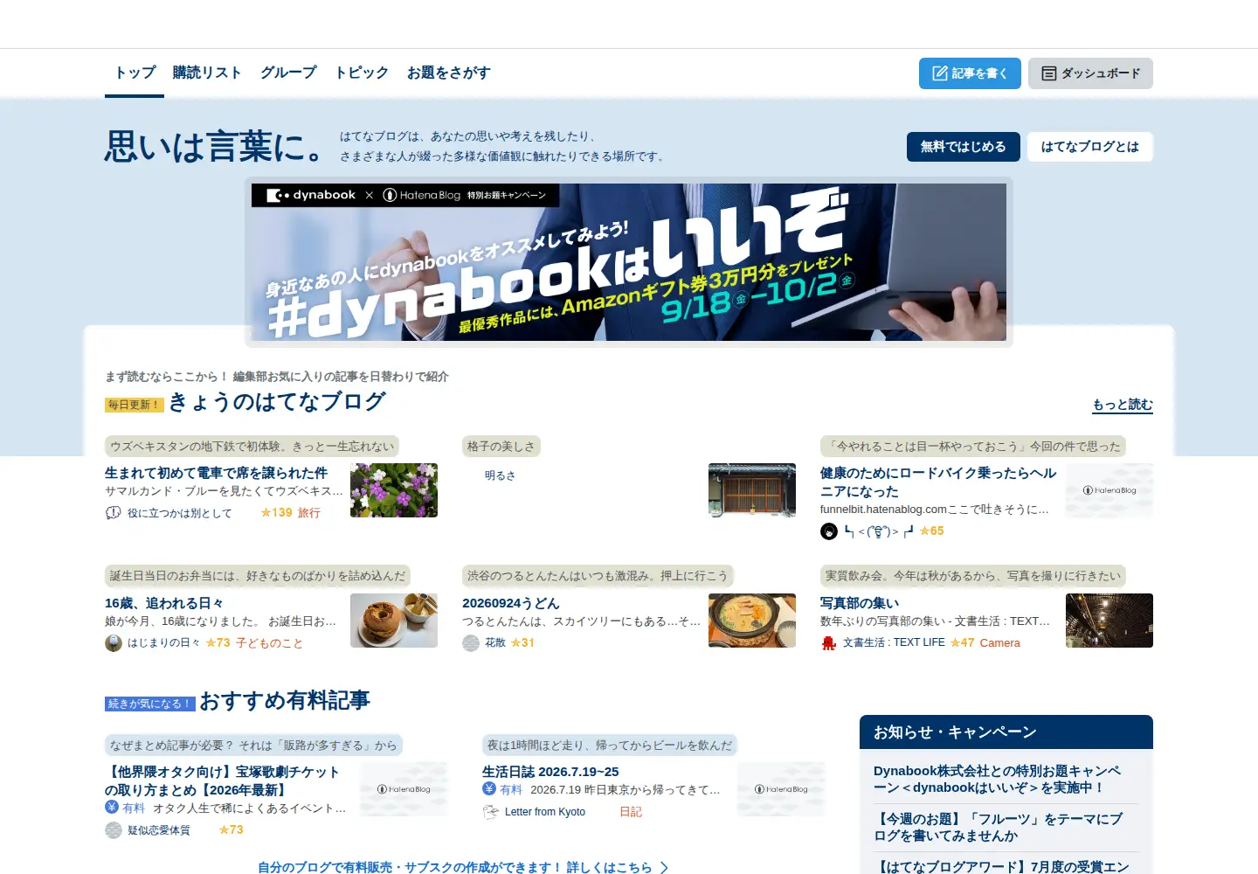Click the はてなブログとは button
This screenshot has width=1258, height=874.
pos(1089,147)
